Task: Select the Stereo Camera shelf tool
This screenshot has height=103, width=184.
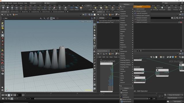Action: [169, 8]
